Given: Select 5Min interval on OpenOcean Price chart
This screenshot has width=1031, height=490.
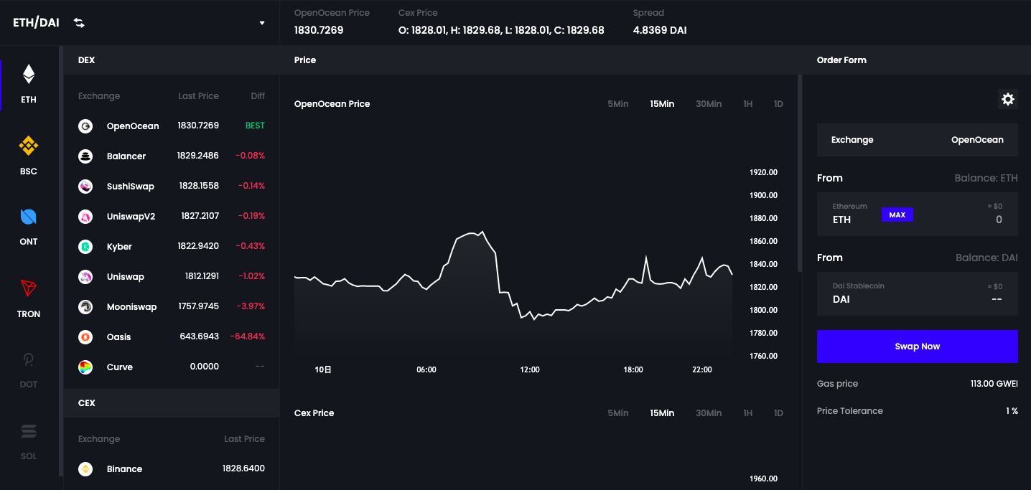Looking at the screenshot, I should (618, 104).
